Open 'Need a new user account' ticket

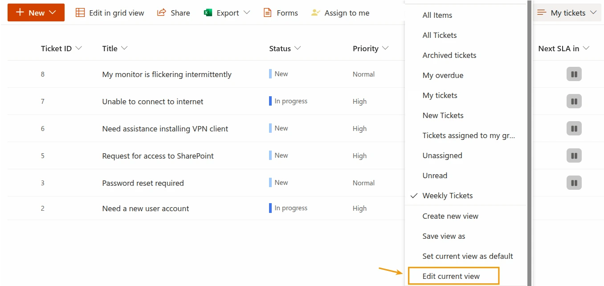coord(145,208)
